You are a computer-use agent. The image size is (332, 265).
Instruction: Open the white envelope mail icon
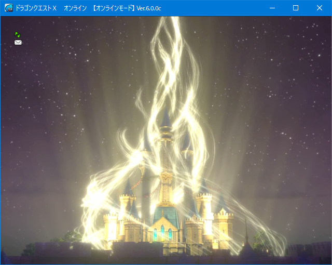coord(18,43)
